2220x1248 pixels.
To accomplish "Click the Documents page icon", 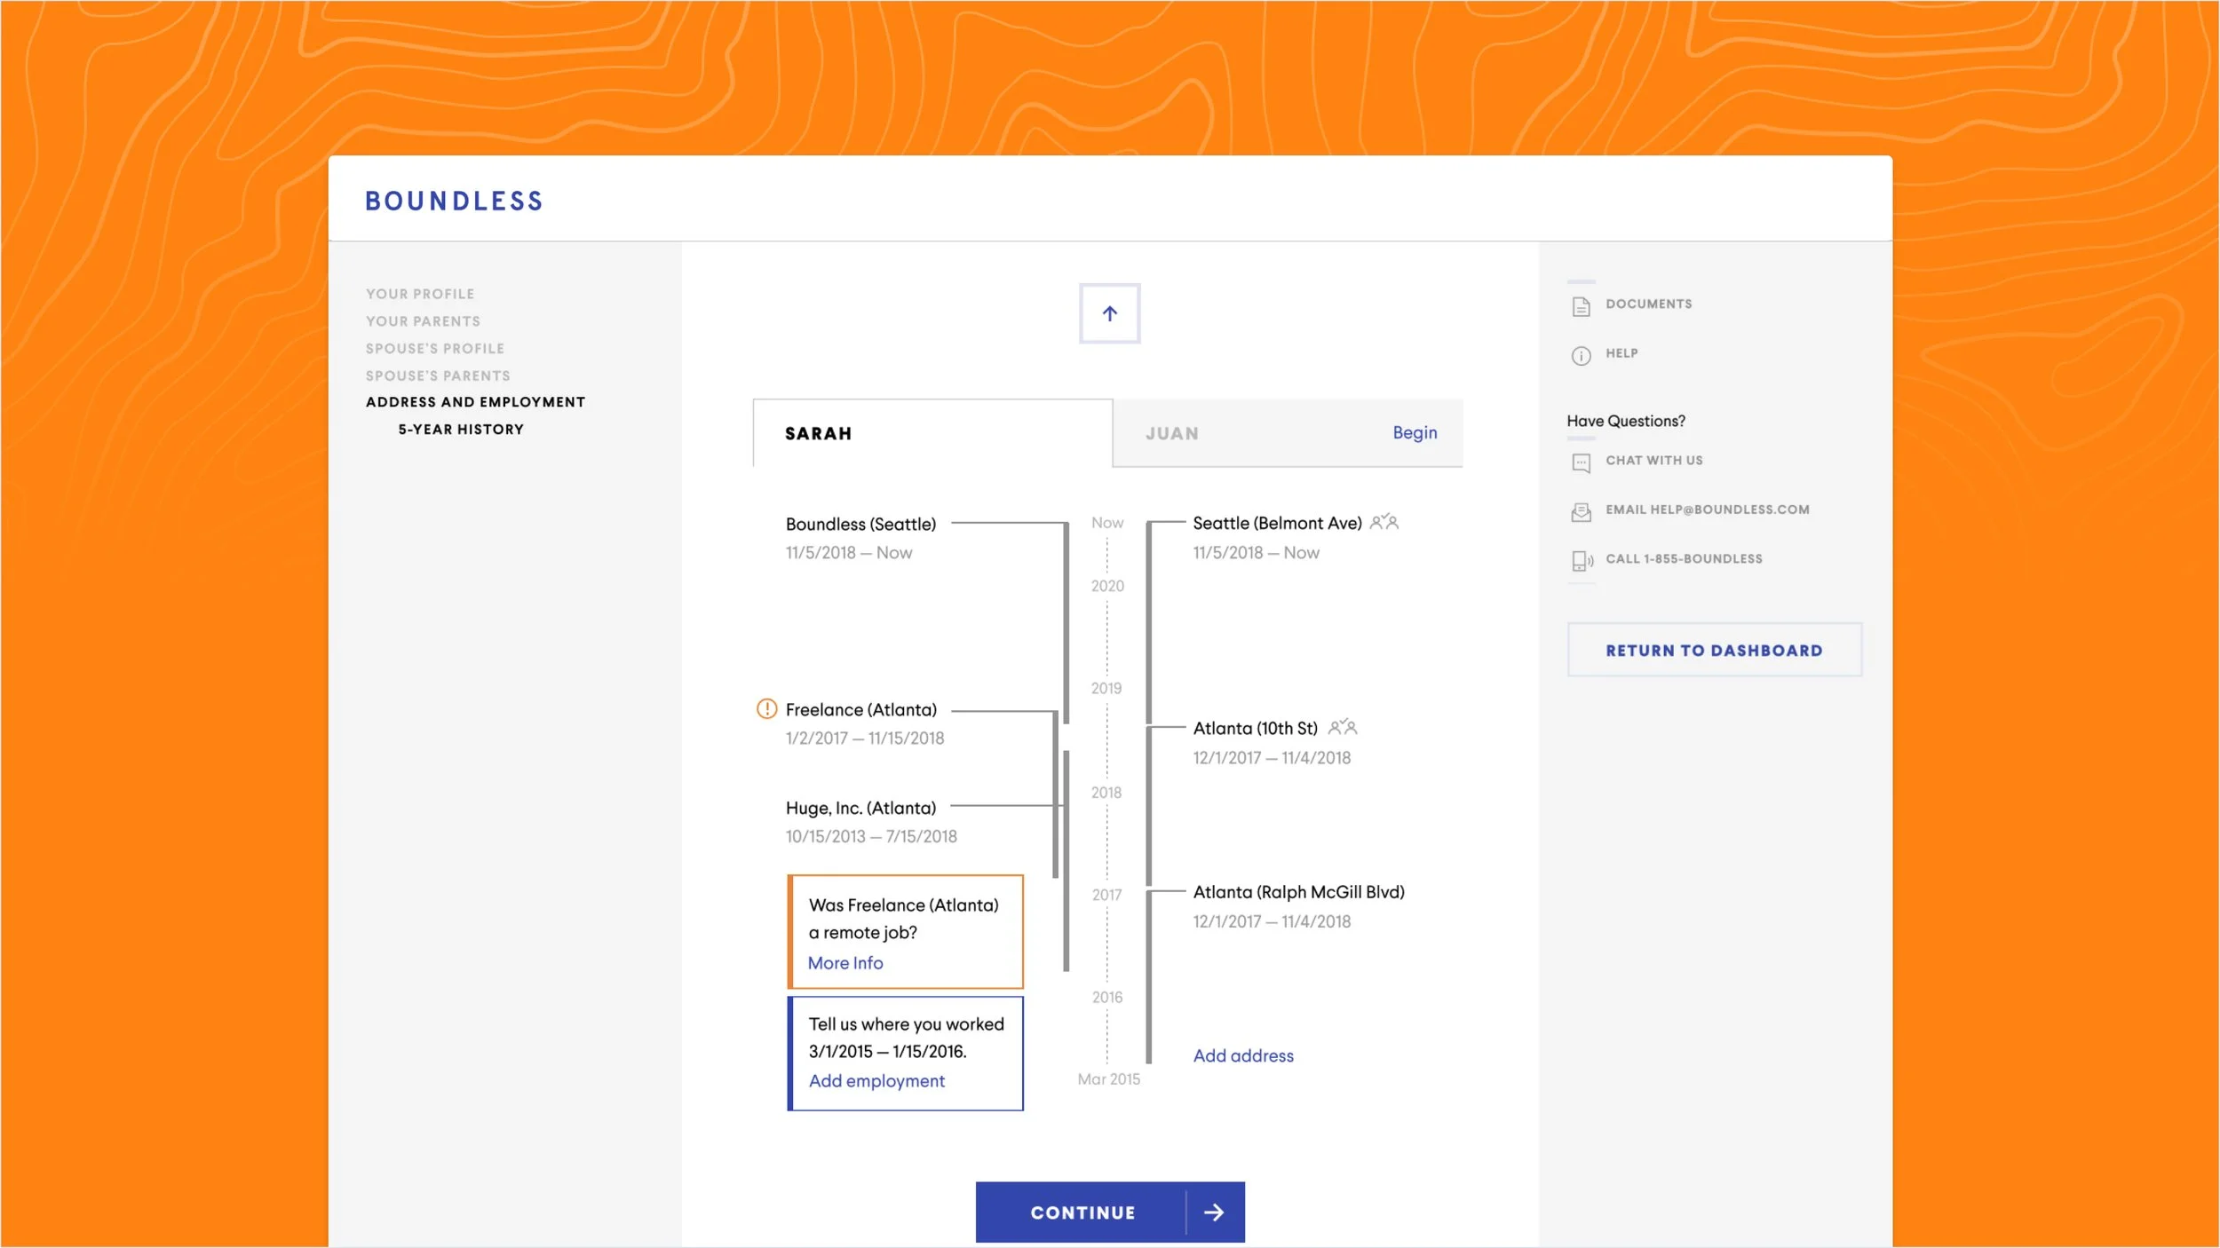I will 1581,306.
